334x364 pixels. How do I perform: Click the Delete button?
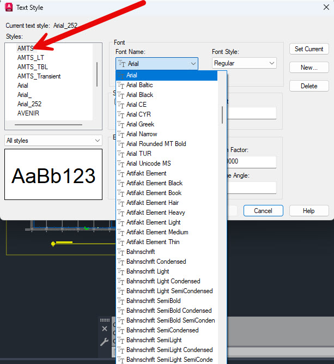coord(309,86)
